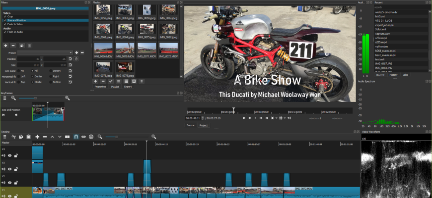Zoom in the keyframes view
432x198 pixels.
[67, 98]
